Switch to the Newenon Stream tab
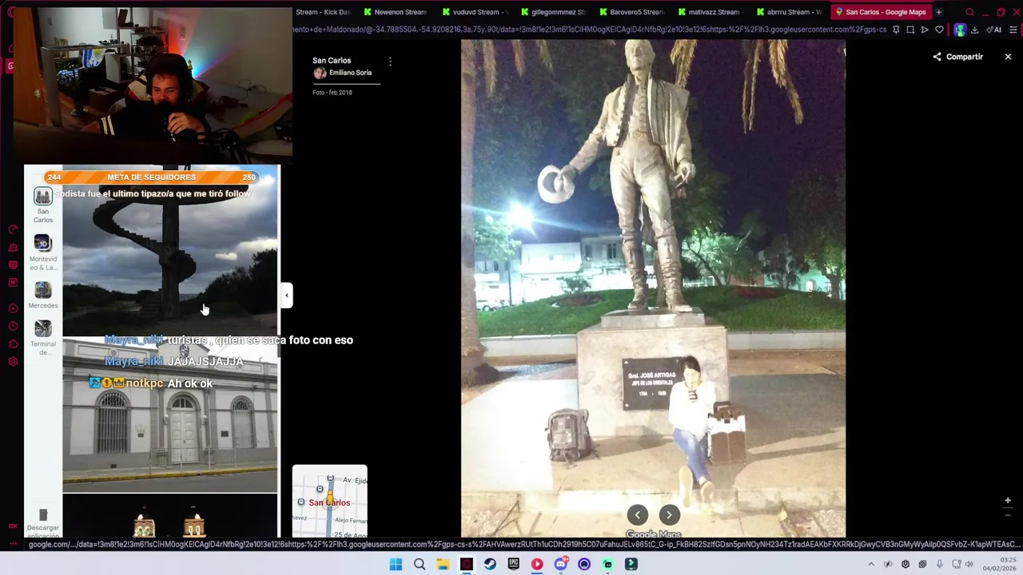1023x575 pixels. click(x=394, y=12)
